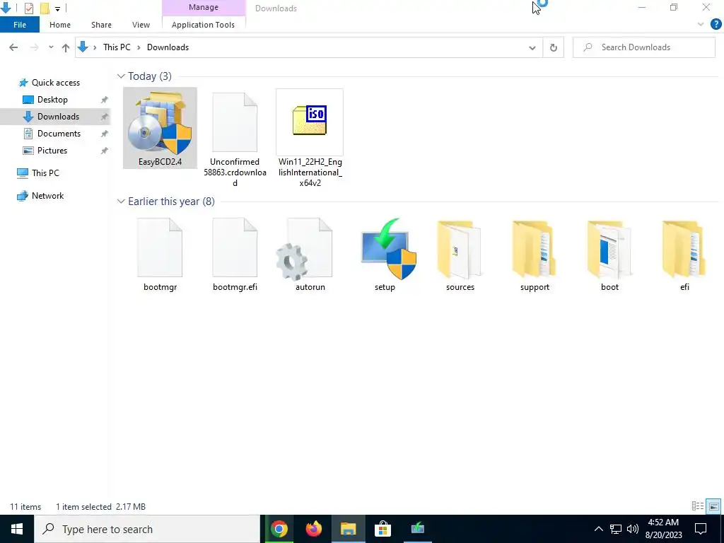724x543 pixels.
Task: Select the support folder
Action: tap(535, 250)
